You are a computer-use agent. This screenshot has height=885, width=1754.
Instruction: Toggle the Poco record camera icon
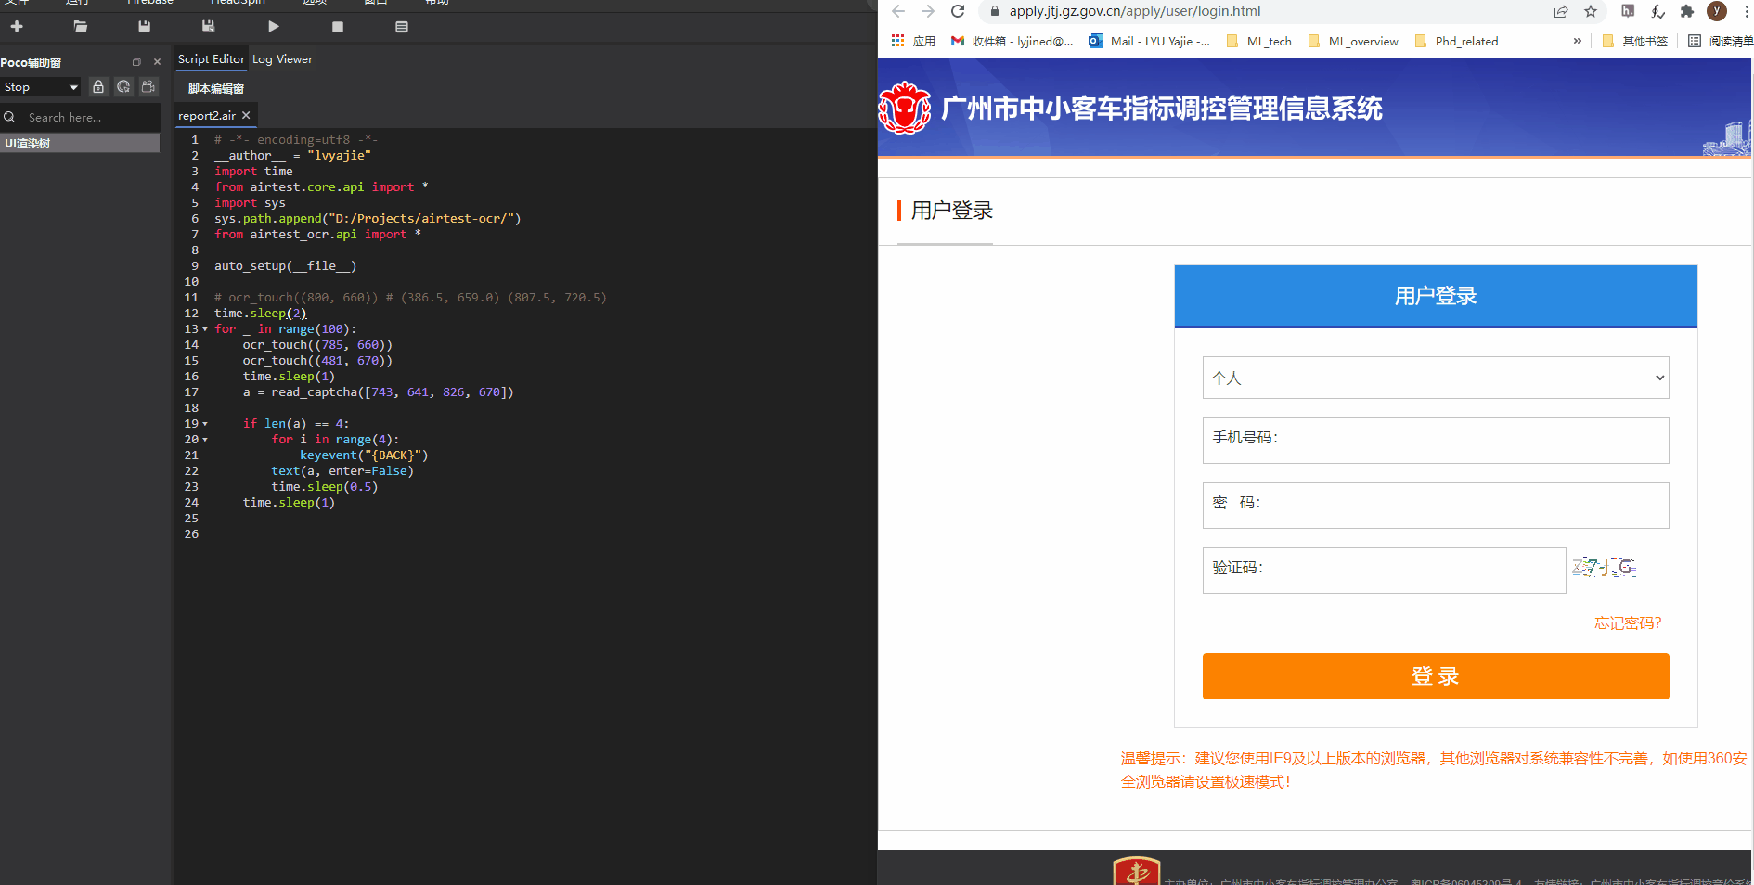coord(148,86)
